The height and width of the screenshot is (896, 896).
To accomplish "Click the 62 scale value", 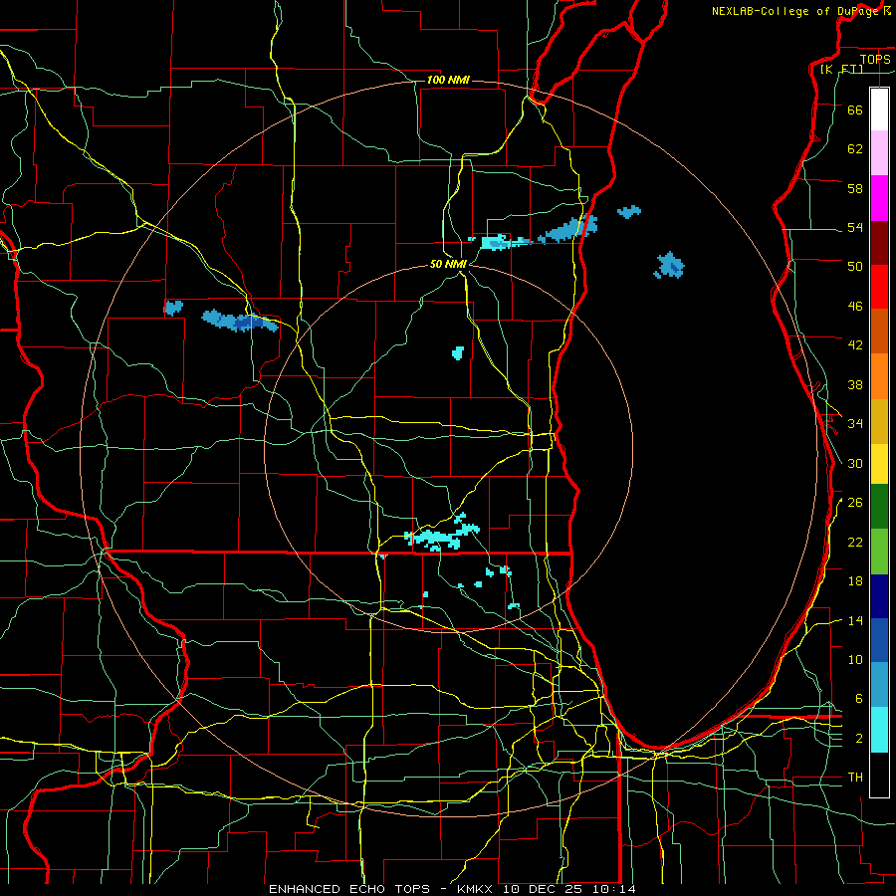I will (855, 149).
